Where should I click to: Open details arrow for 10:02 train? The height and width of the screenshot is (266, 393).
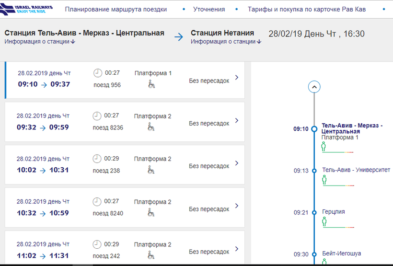click(237, 163)
